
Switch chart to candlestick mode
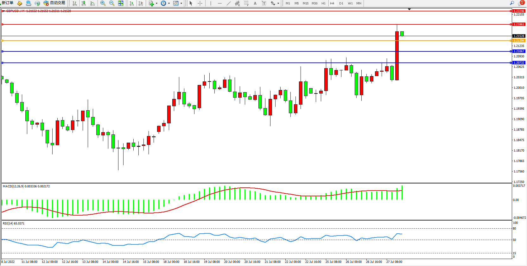[x=84, y=3]
